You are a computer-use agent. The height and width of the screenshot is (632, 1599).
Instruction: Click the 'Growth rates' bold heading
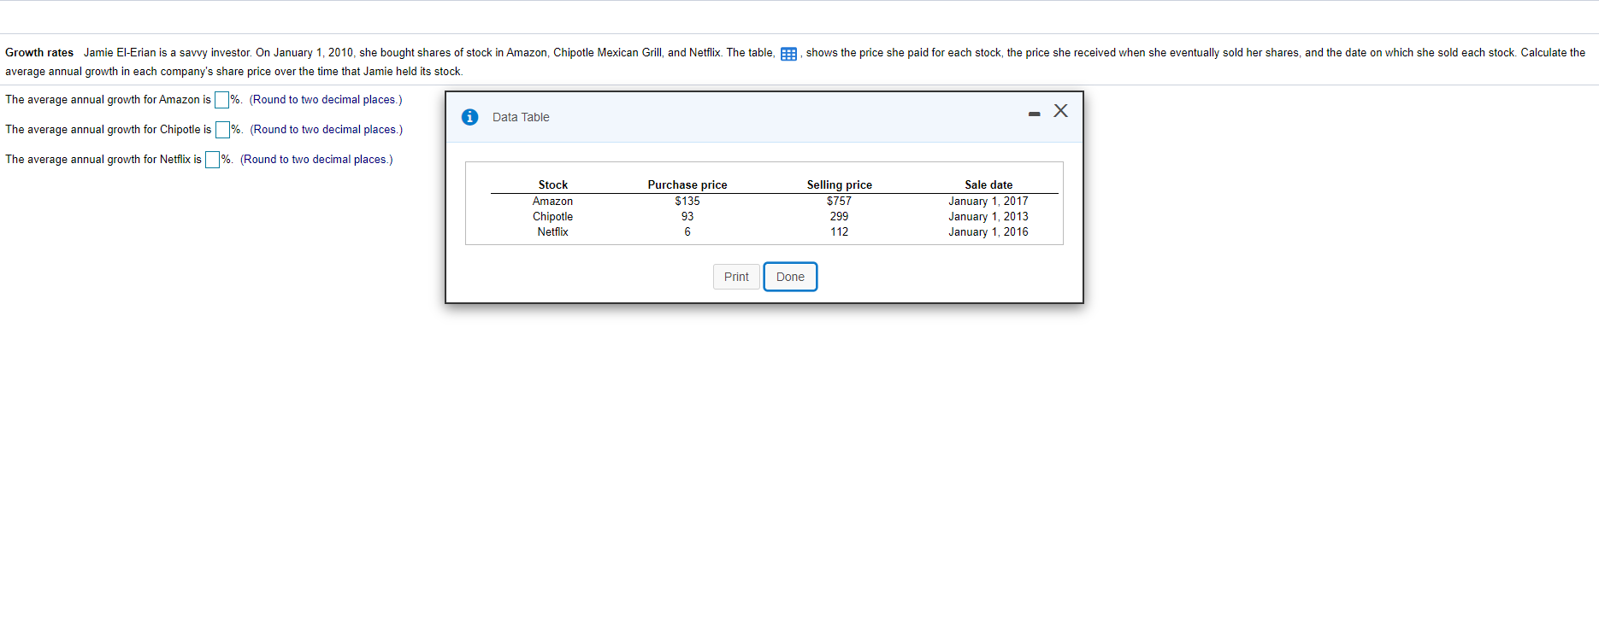39,53
